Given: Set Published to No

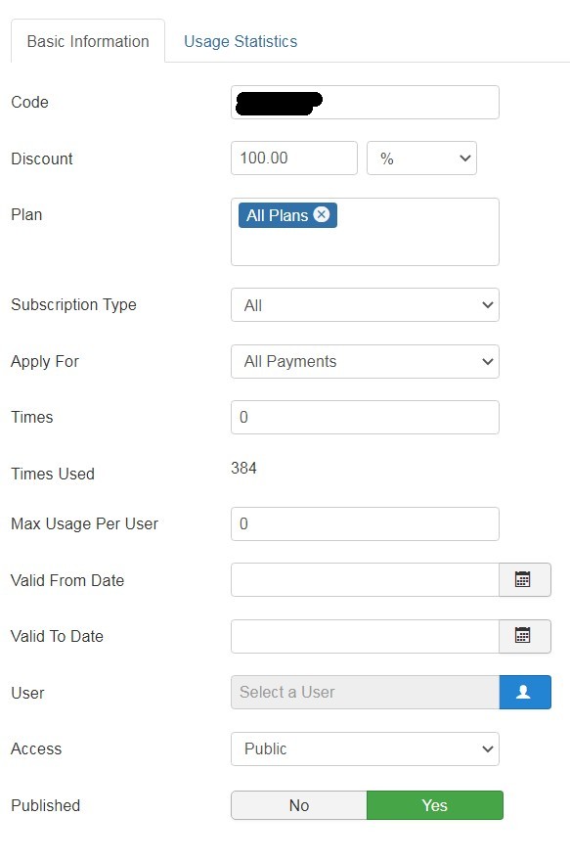Looking at the screenshot, I should (299, 805).
